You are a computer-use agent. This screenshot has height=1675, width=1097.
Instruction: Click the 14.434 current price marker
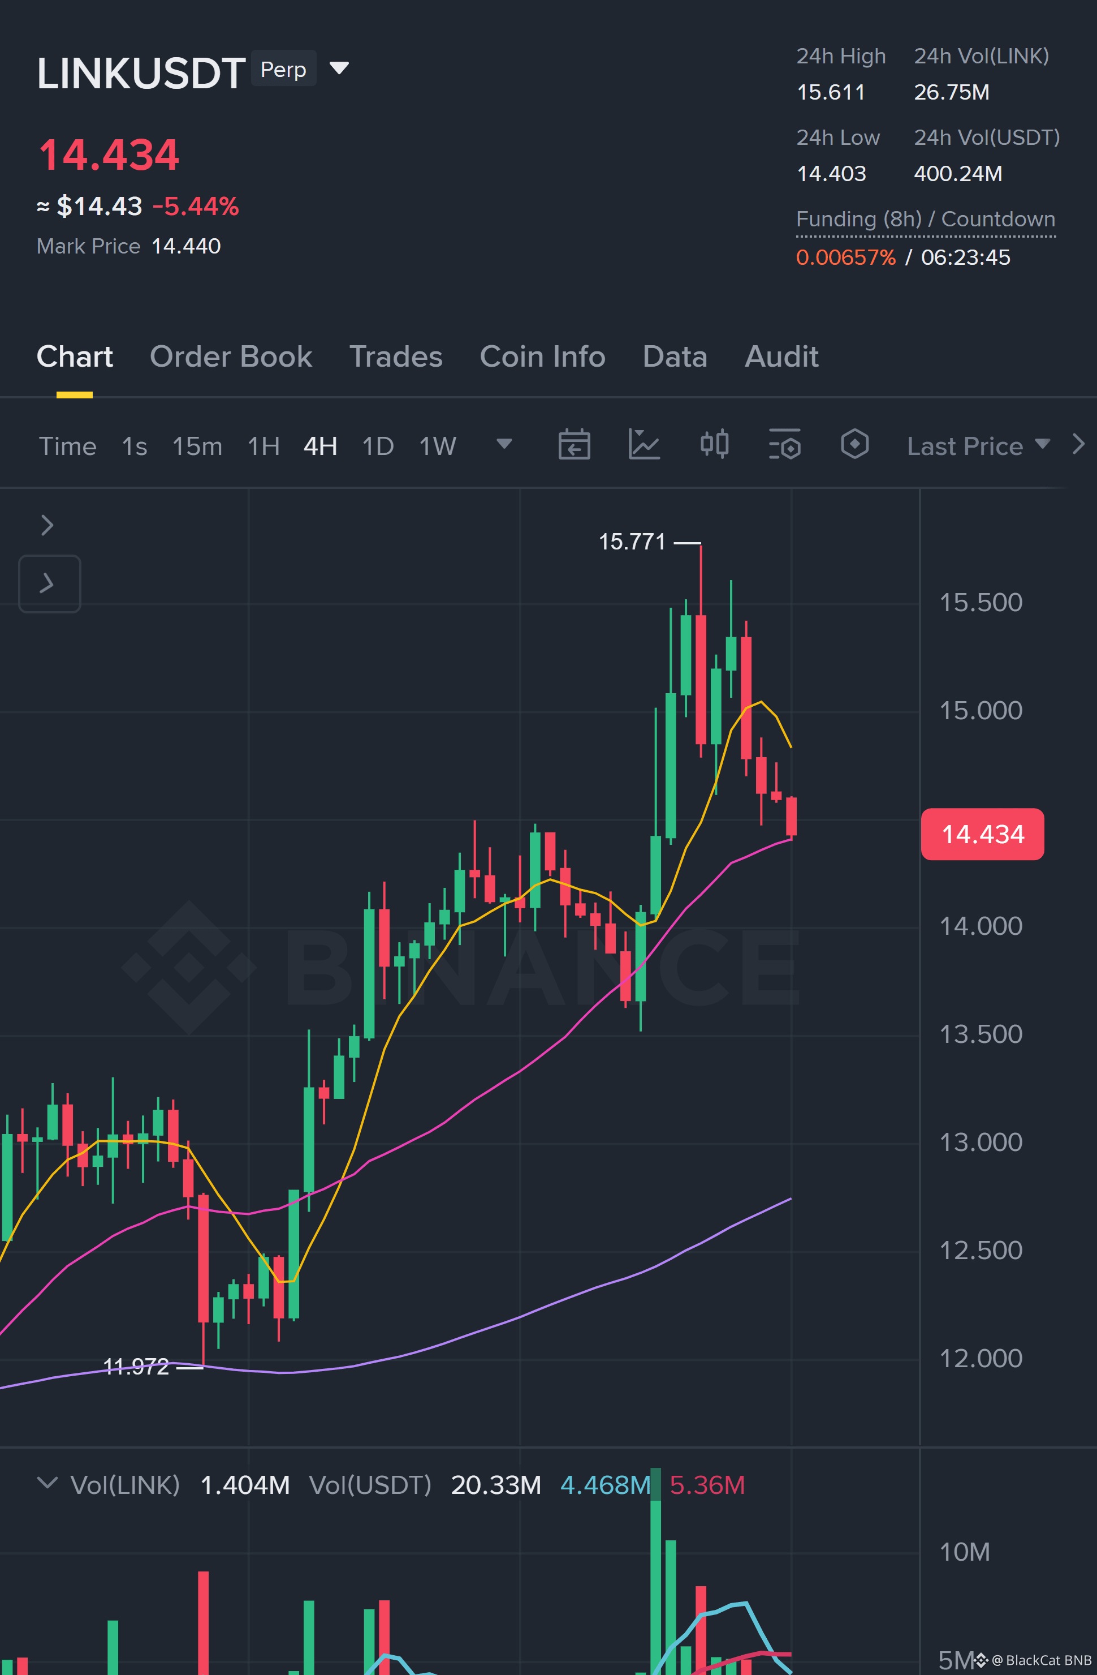tap(982, 834)
